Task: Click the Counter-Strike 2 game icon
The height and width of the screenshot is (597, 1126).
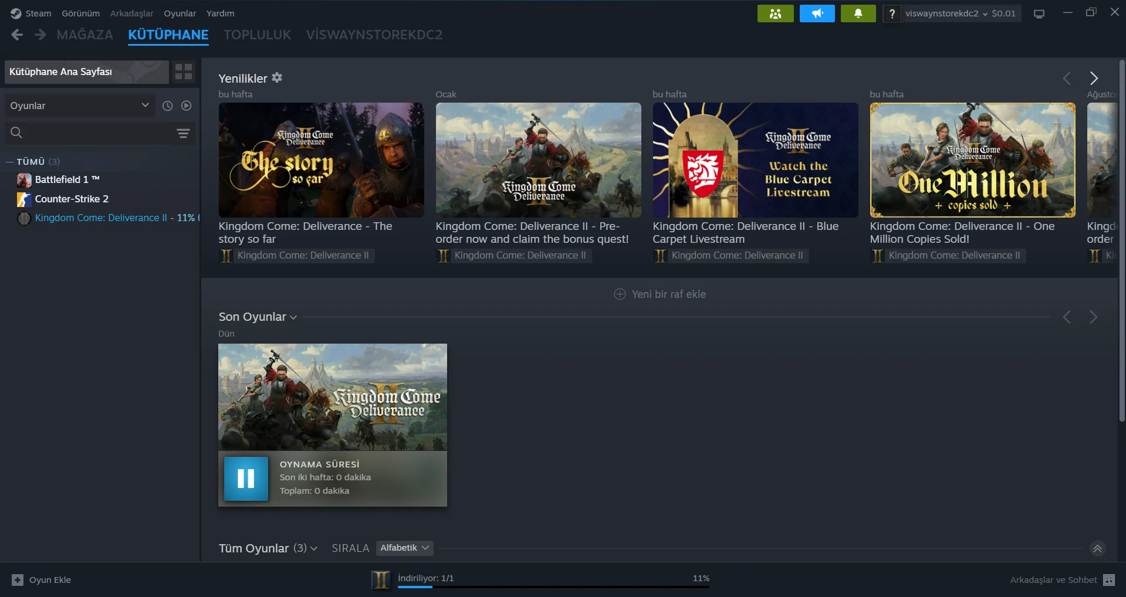Action: pyautogui.click(x=24, y=199)
